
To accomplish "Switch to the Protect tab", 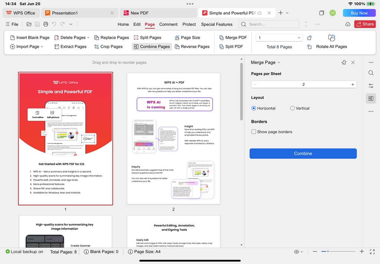I will 189,24.
